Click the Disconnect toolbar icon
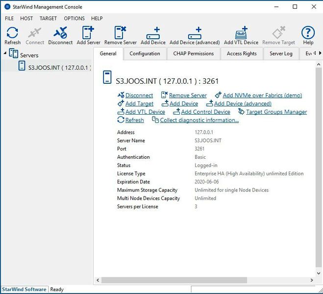 (x=60, y=34)
